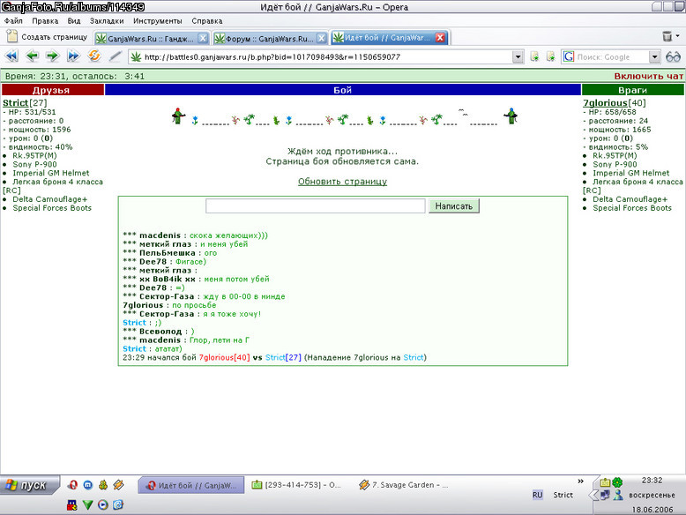Click left soldier figure on battlefield
The width and height of the screenshot is (686, 515).
pyautogui.click(x=178, y=116)
